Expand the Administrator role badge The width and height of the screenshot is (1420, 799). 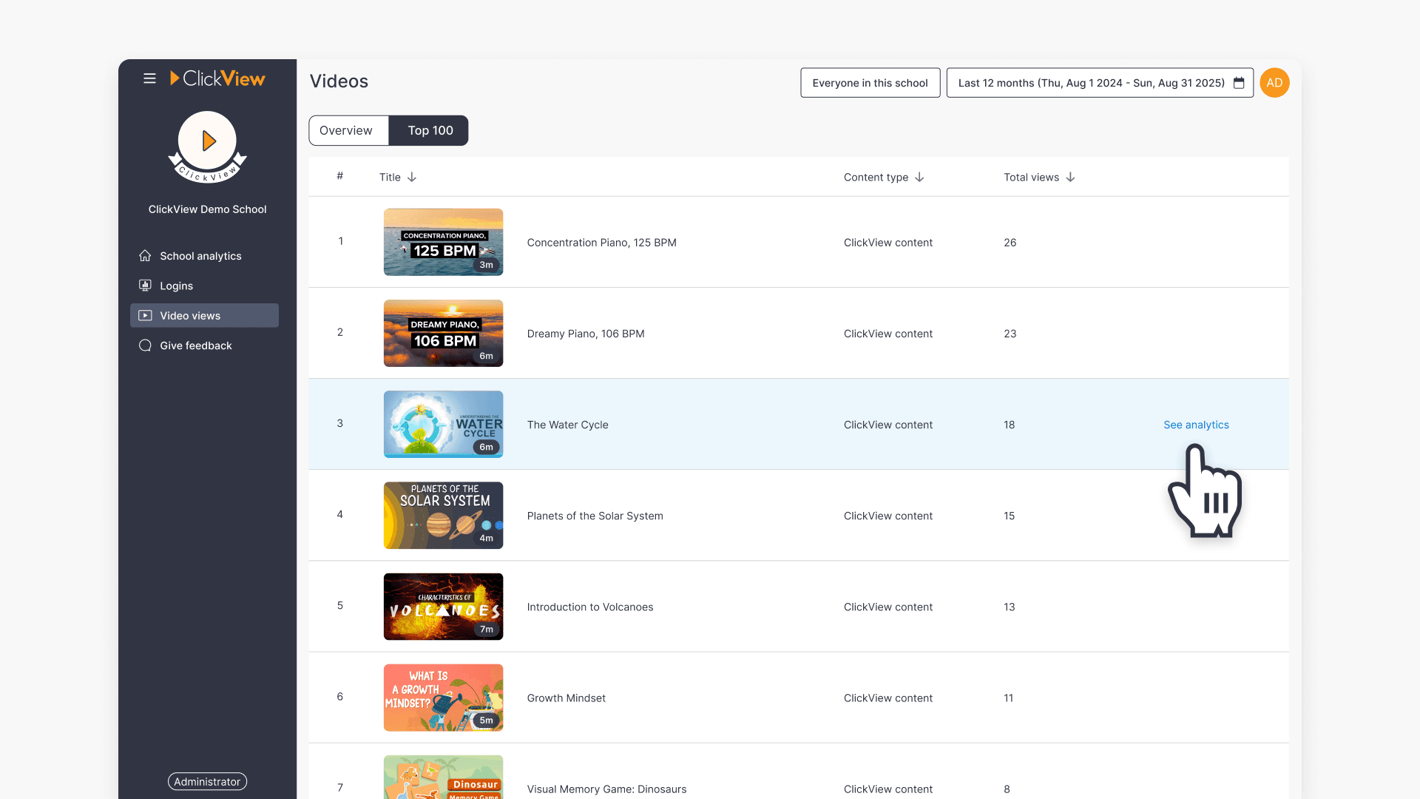point(207,781)
